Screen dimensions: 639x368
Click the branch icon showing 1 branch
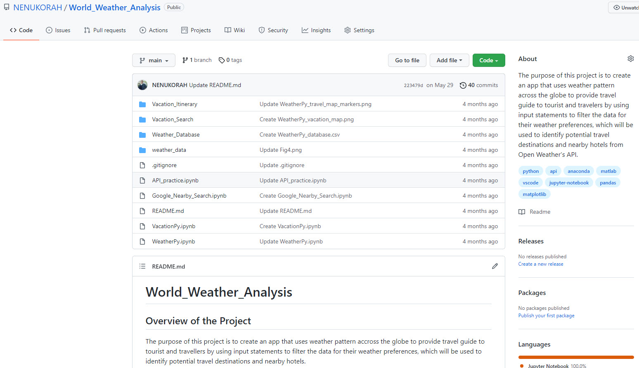click(185, 60)
